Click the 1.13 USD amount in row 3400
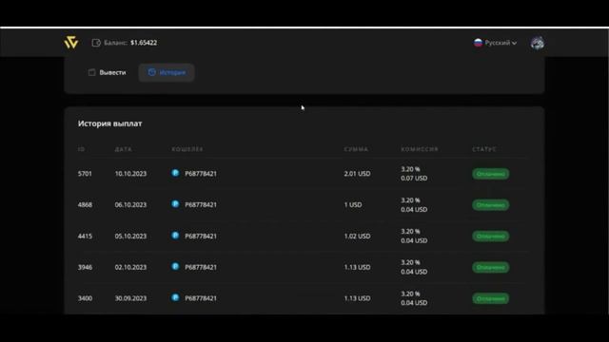 pyautogui.click(x=357, y=298)
